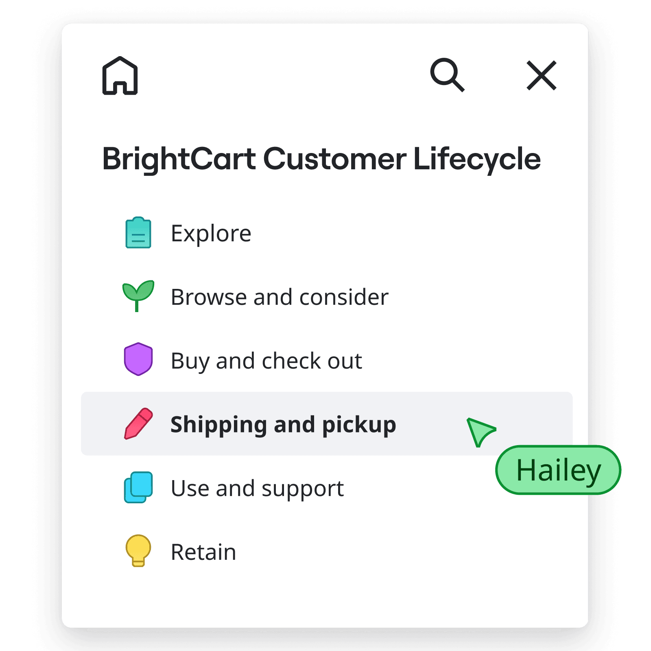This screenshot has width=651, height=651.
Task: Click the teal clipboard icon beside Explore
Action: (x=138, y=233)
